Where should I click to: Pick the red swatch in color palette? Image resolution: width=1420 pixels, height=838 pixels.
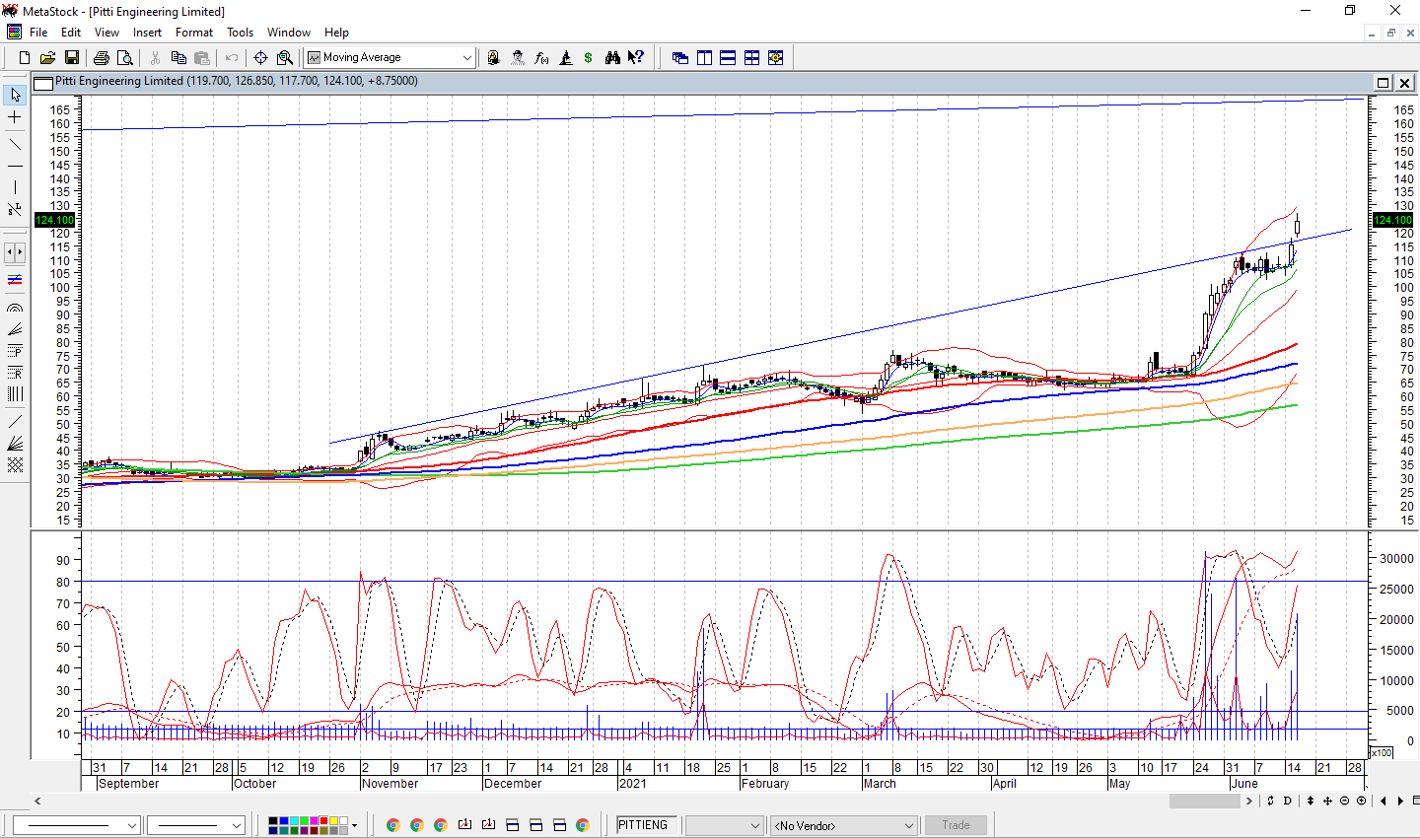point(323,820)
